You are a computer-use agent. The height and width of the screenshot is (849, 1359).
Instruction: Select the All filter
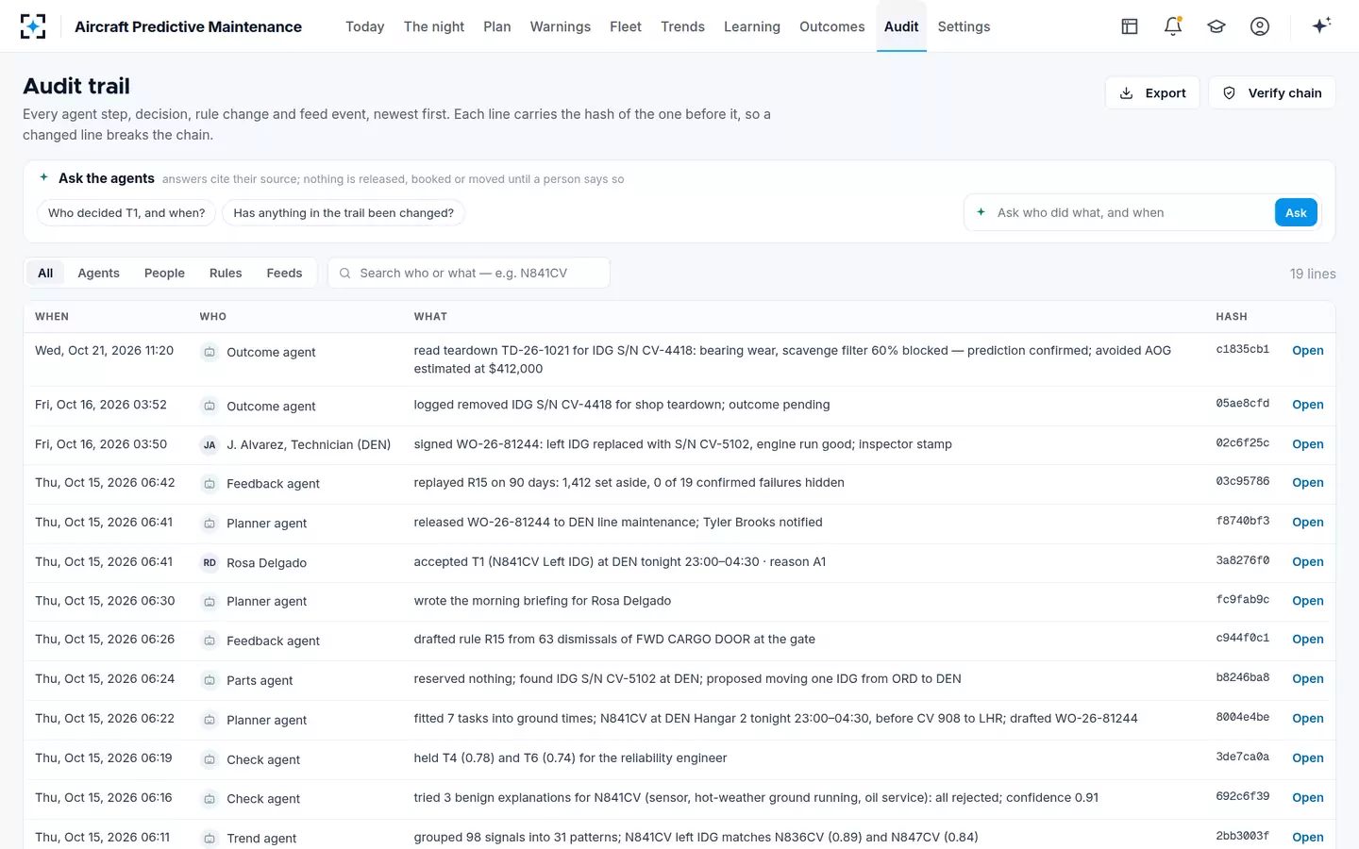[x=45, y=273]
